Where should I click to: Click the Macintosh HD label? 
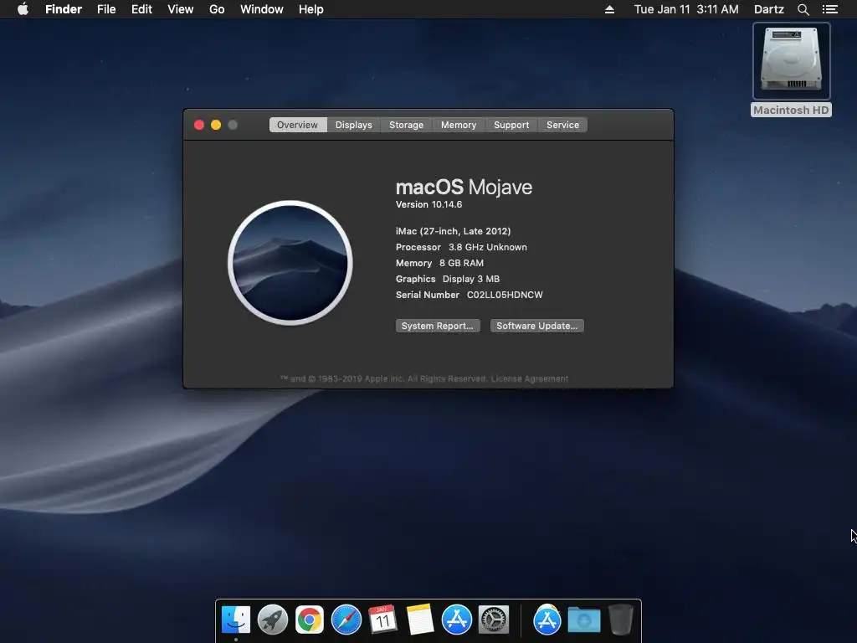791,110
